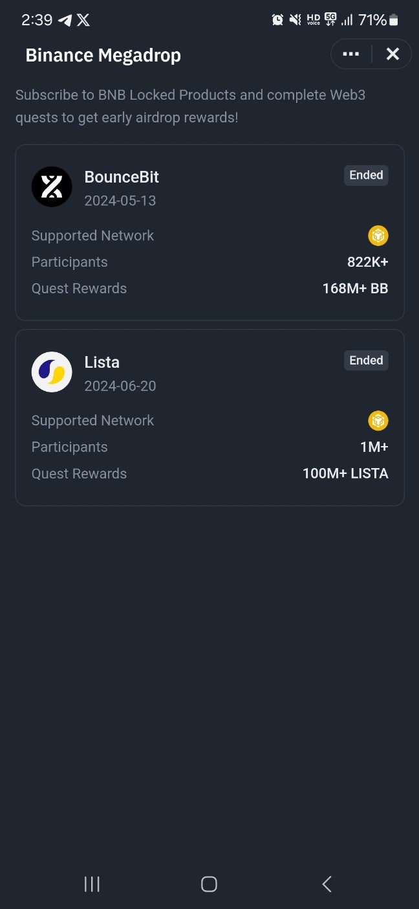The height and width of the screenshot is (909, 419).
Task: Open the recent apps button in navigation bar
Action: coord(92,884)
